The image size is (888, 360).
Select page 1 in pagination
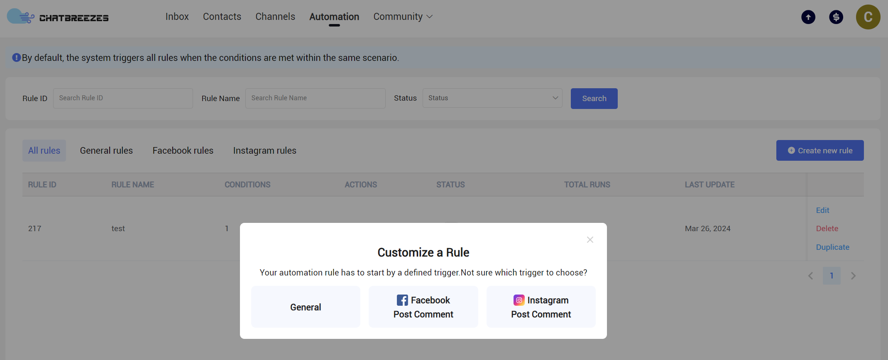point(832,276)
